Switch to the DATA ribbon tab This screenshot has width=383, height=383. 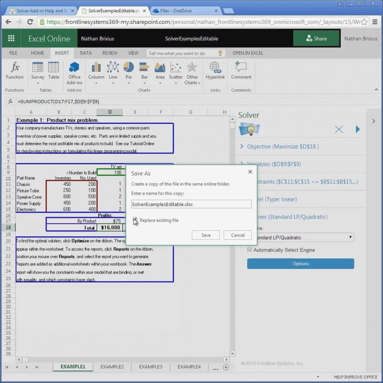coord(86,53)
